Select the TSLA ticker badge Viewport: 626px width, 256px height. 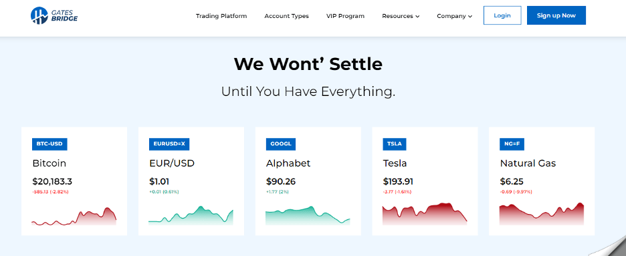coord(395,144)
